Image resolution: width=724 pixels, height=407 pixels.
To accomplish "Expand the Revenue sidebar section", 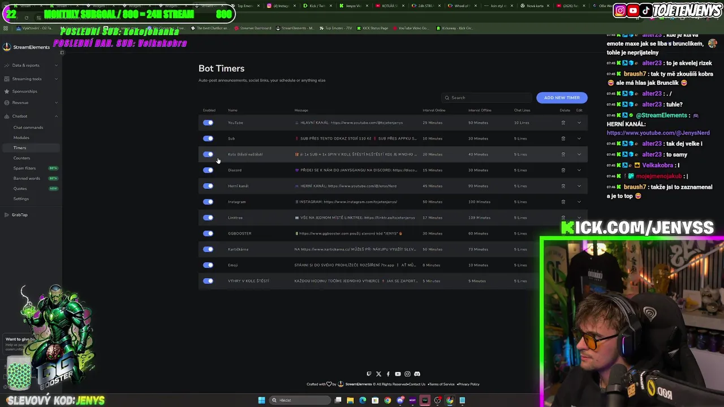I will (31, 103).
